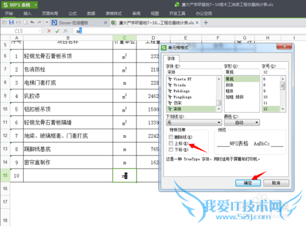Select Vineta BT in the font list
The image size is (306, 226).
point(192,79)
